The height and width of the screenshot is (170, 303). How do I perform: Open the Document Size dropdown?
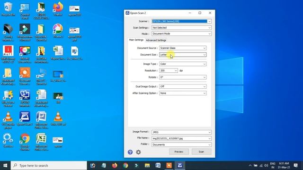pyautogui.click(x=183, y=55)
